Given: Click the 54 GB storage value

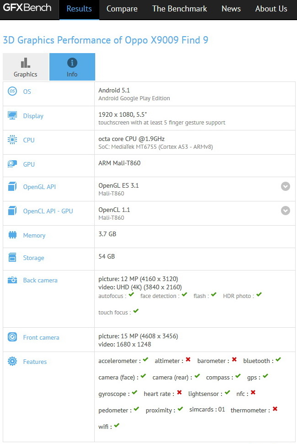Looking at the screenshot, I should pos(107,256).
